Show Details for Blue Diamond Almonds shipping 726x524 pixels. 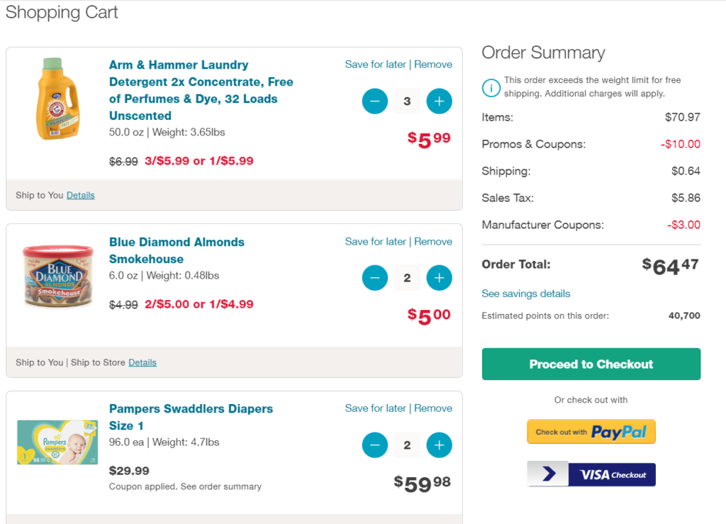(x=143, y=362)
